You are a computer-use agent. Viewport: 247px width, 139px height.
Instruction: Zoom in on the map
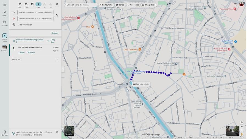pos(242,127)
